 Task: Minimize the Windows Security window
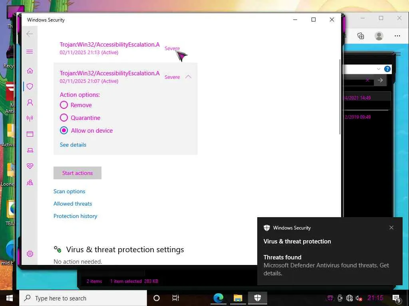pos(295,20)
